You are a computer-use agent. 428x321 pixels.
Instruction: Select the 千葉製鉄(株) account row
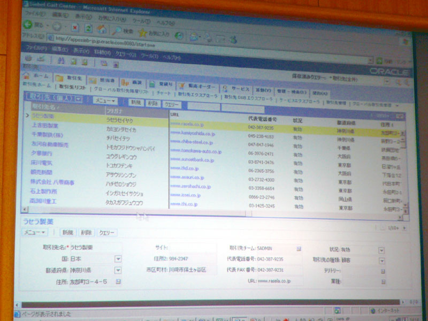[47, 135]
